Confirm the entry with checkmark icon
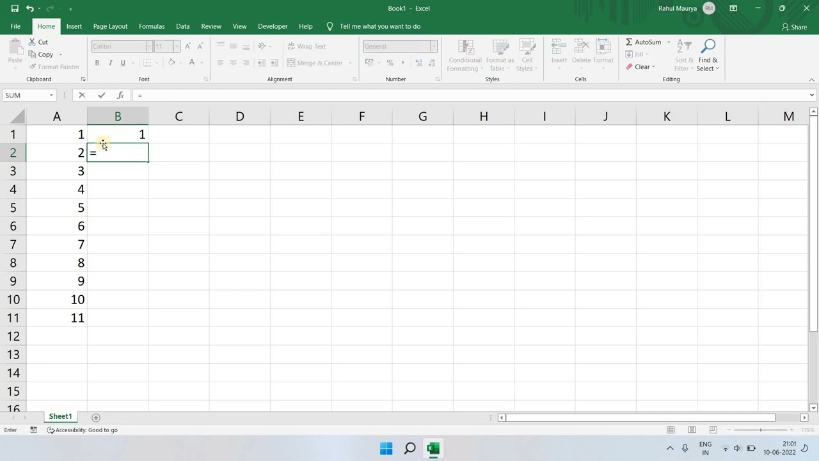Screen dimensions: 819x461 pyautogui.click(x=101, y=95)
